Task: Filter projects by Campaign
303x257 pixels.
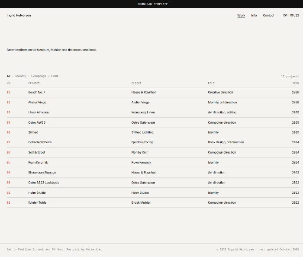Action: 39,76
